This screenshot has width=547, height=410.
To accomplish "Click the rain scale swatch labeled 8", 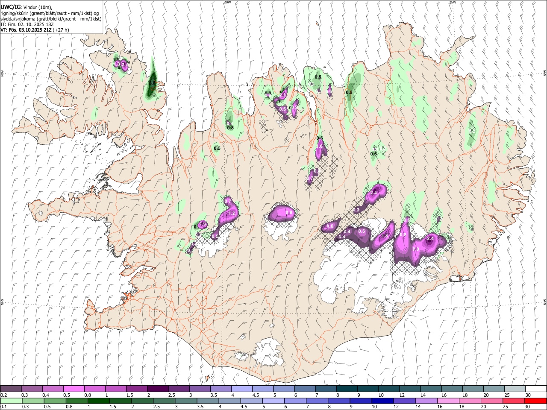I will point(339,401).
